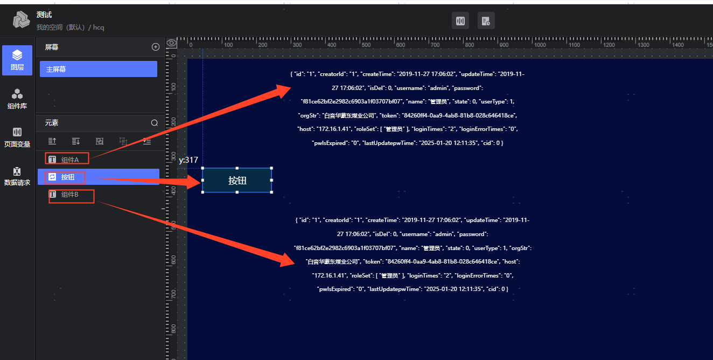This screenshot has height=360, width=713.
Task: Search elements with the magnifier icon
Action: pos(155,123)
